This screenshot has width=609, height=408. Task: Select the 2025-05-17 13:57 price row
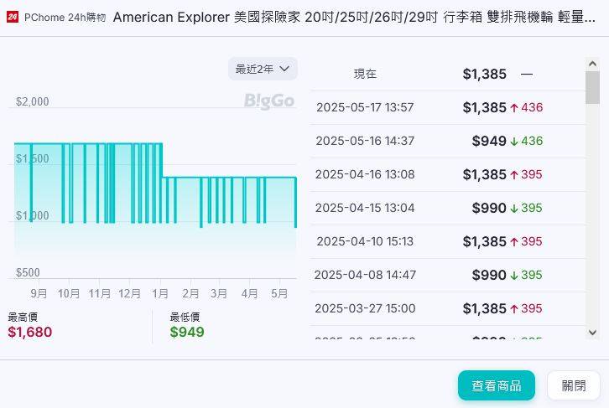447,107
